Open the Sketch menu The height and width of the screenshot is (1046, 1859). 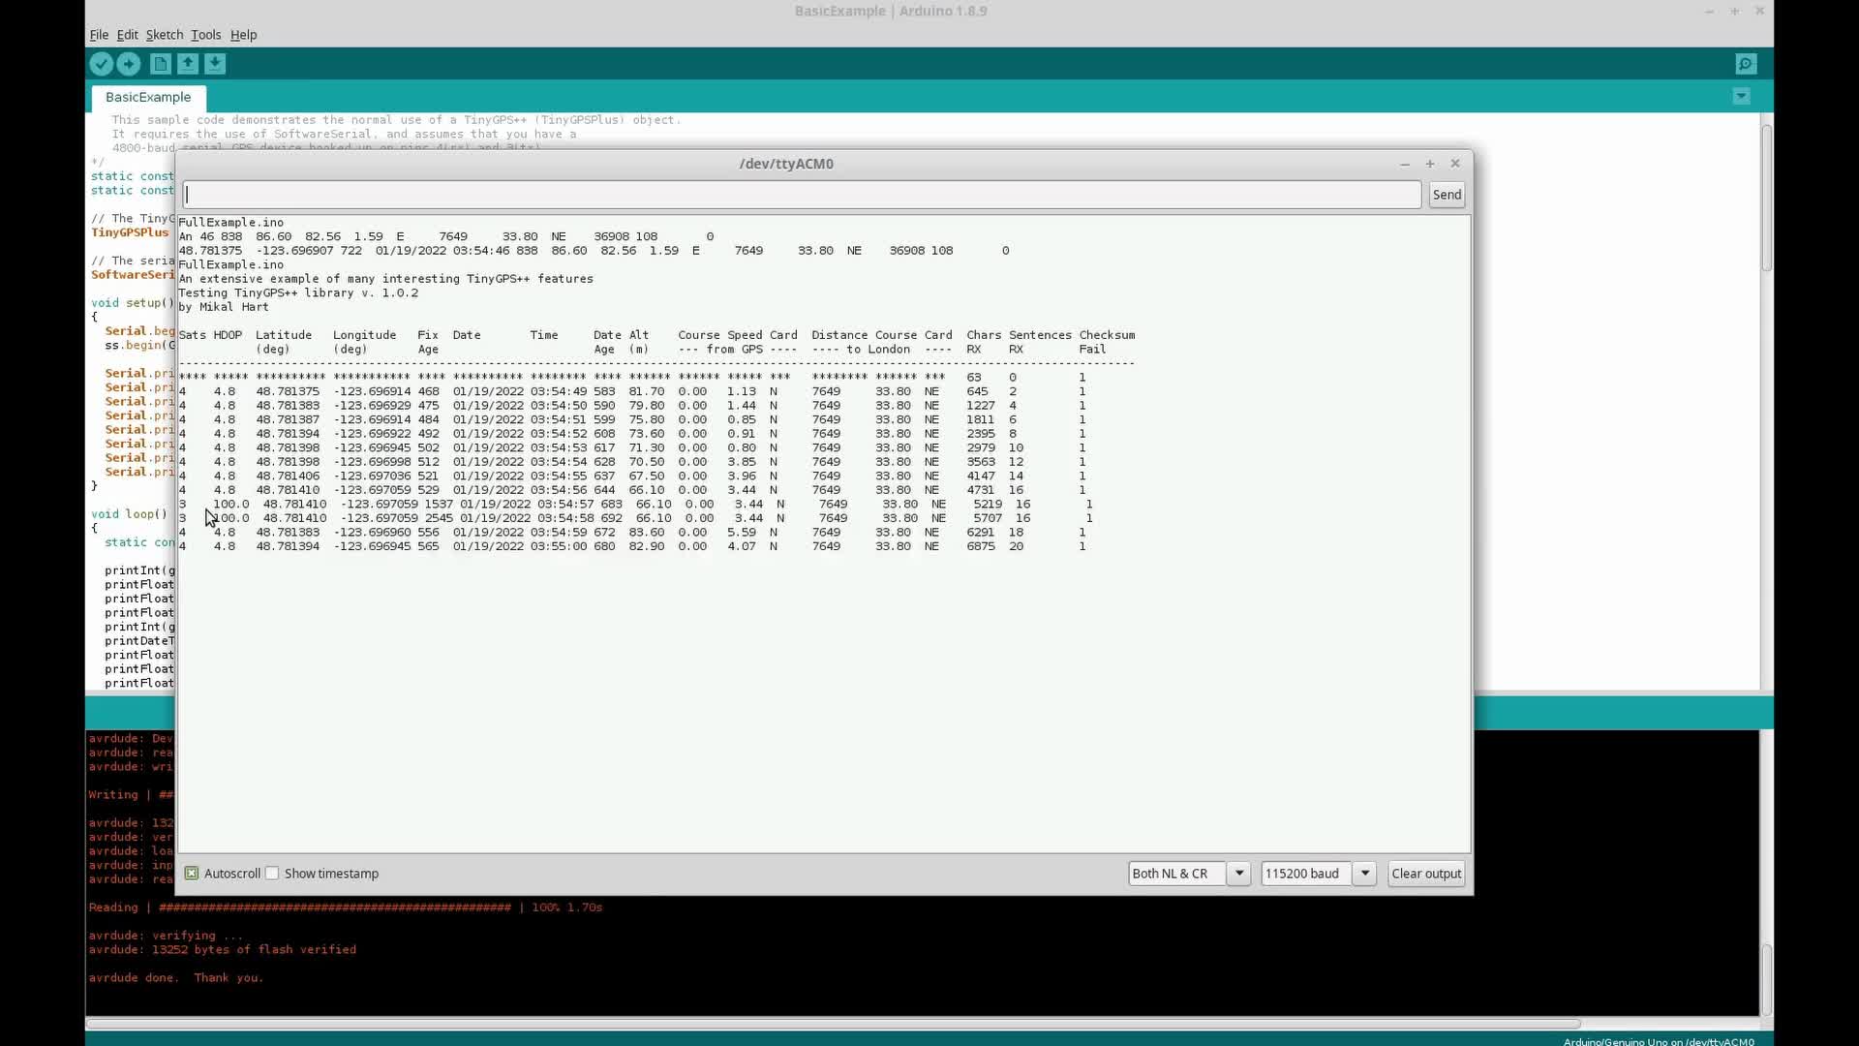164,35
